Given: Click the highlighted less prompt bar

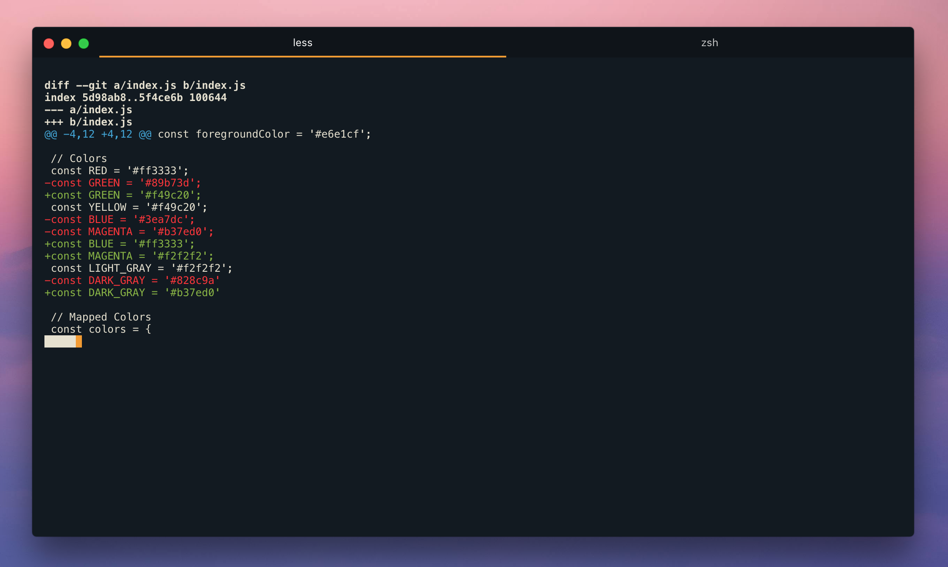Looking at the screenshot, I should point(60,341).
